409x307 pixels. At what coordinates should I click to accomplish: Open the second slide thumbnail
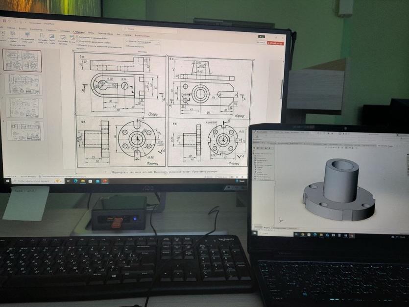[x=24, y=84]
